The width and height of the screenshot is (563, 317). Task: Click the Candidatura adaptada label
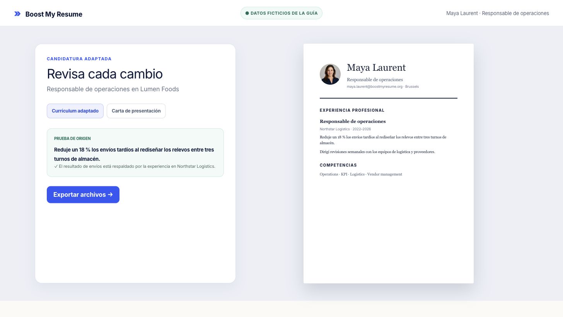click(x=79, y=59)
